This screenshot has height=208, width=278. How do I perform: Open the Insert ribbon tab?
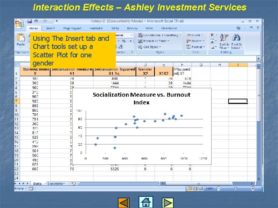[x=51, y=28]
